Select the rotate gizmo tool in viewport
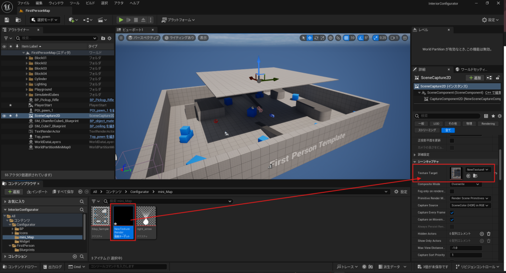Image resolution: width=506 pixels, height=273 pixels. tap(316, 38)
